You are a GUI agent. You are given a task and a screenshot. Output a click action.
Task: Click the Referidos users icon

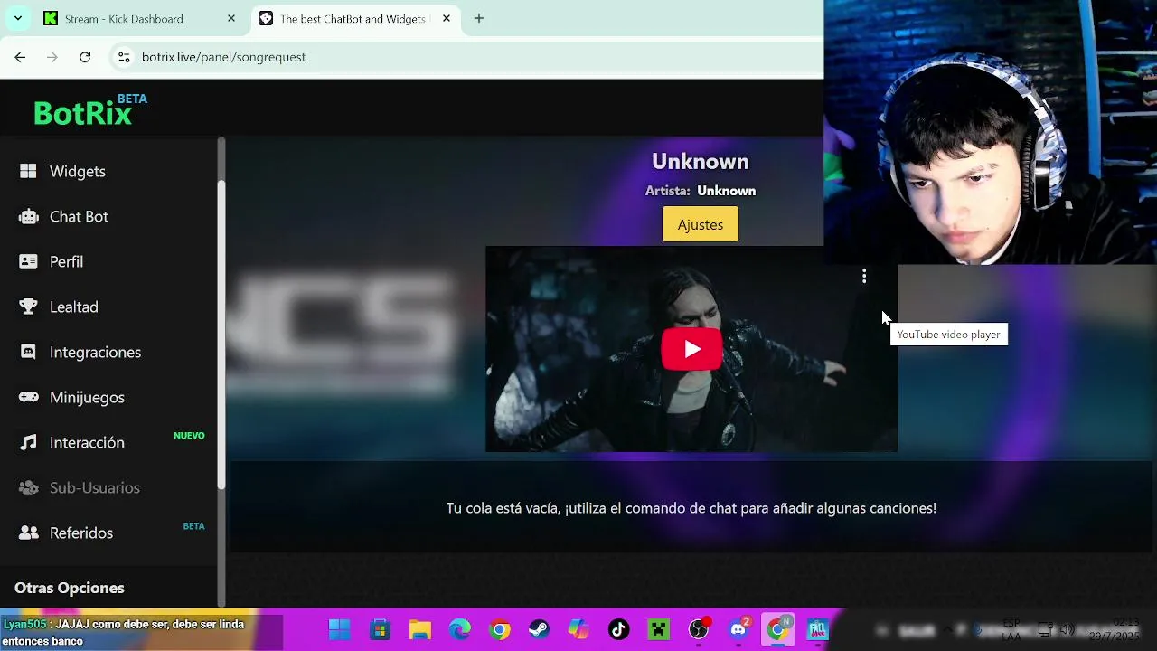pyautogui.click(x=28, y=533)
